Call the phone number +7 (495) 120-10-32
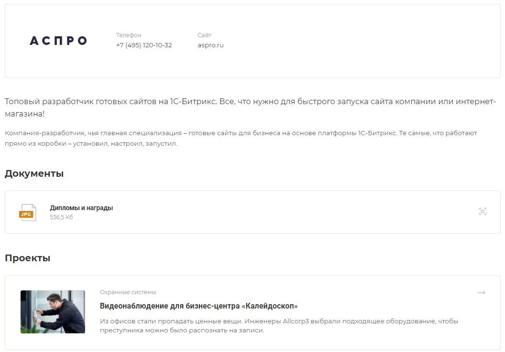Screen dimensions: 505x352 [x=144, y=45]
